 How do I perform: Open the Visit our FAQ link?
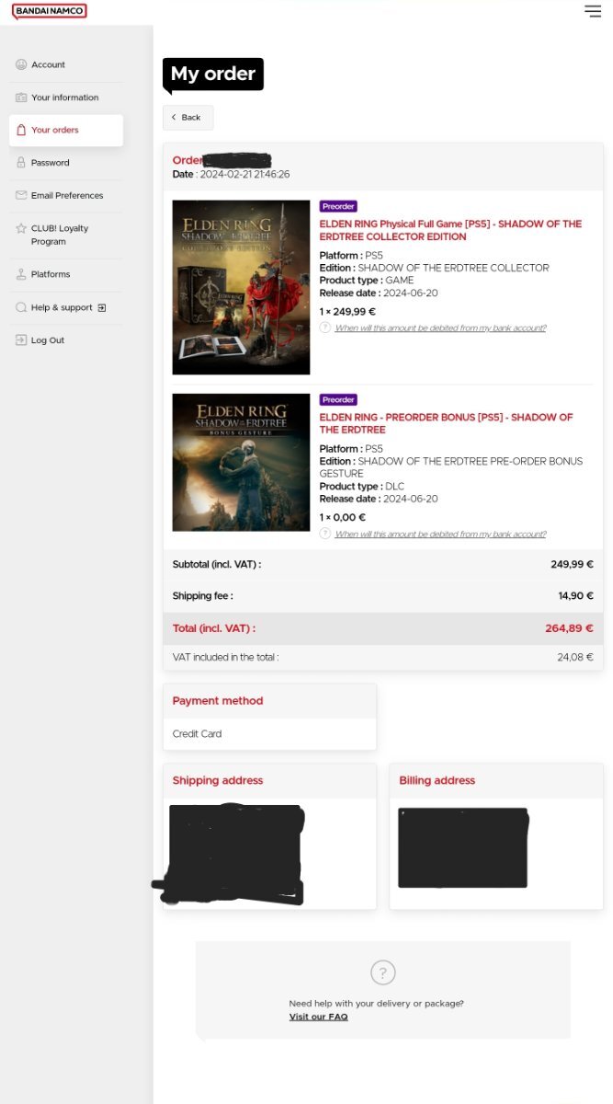point(318,1017)
